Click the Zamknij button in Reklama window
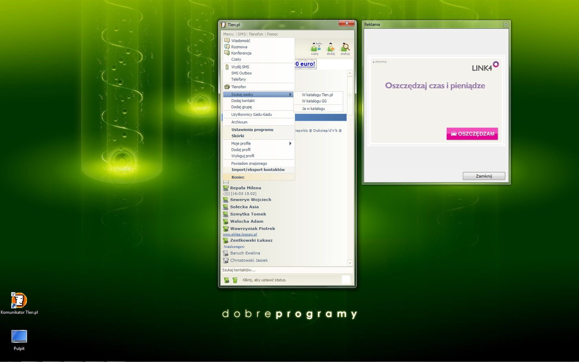Screen dimensions: 579x362 [x=484, y=176]
